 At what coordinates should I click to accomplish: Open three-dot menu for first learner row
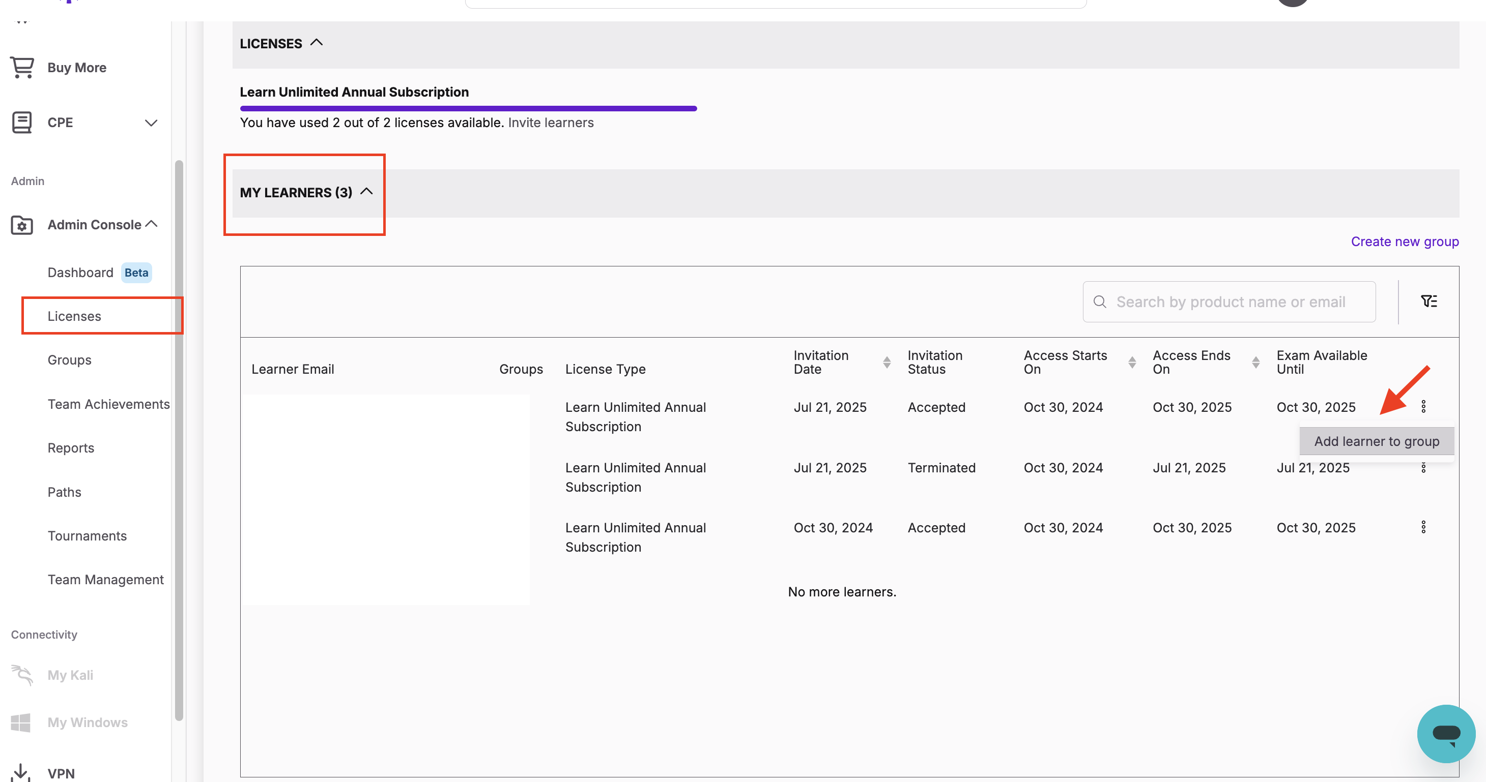click(1423, 407)
